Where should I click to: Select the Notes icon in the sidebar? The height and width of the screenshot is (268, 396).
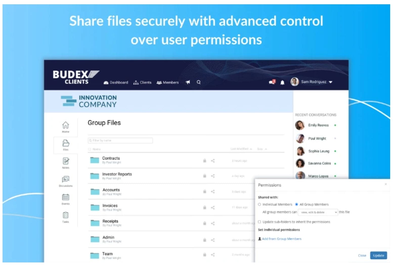click(x=65, y=161)
